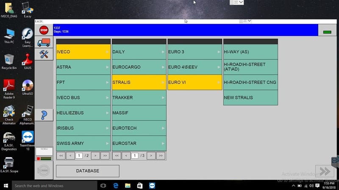Select the EURO VI emission class
The image size is (339, 190).
click(195, 82)
